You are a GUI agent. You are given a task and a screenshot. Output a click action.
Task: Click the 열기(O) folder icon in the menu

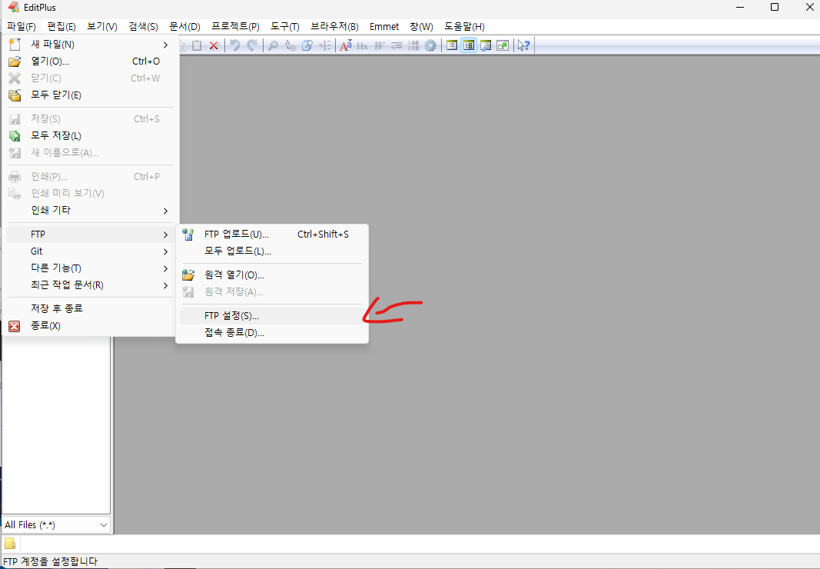click(x=15, y=62)
